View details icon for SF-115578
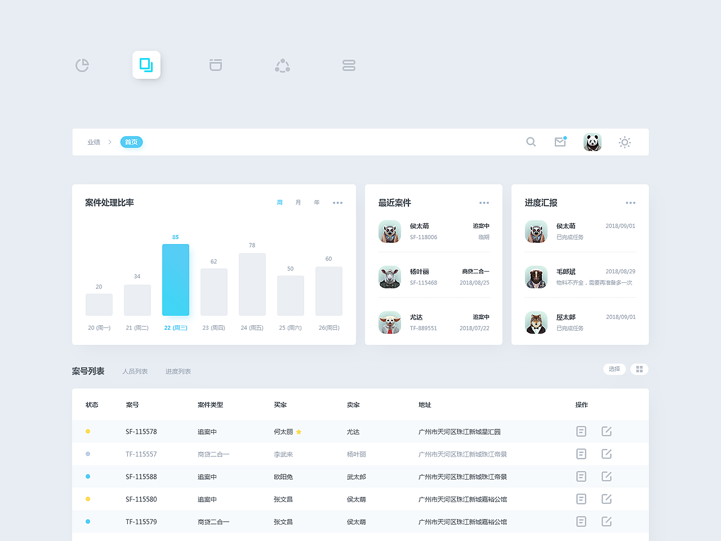 pyautogui.click(x=581, y=431)
